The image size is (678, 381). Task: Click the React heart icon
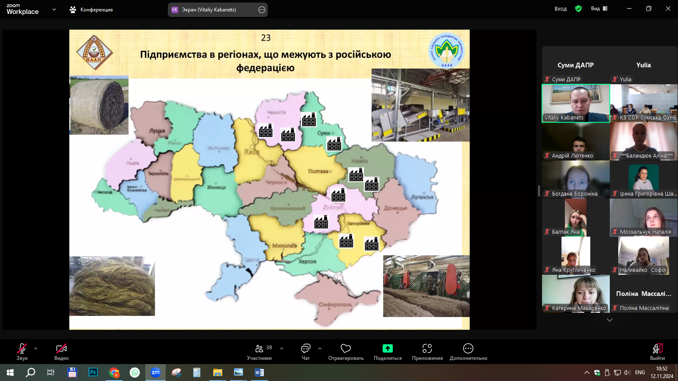[x=346, y=348]
